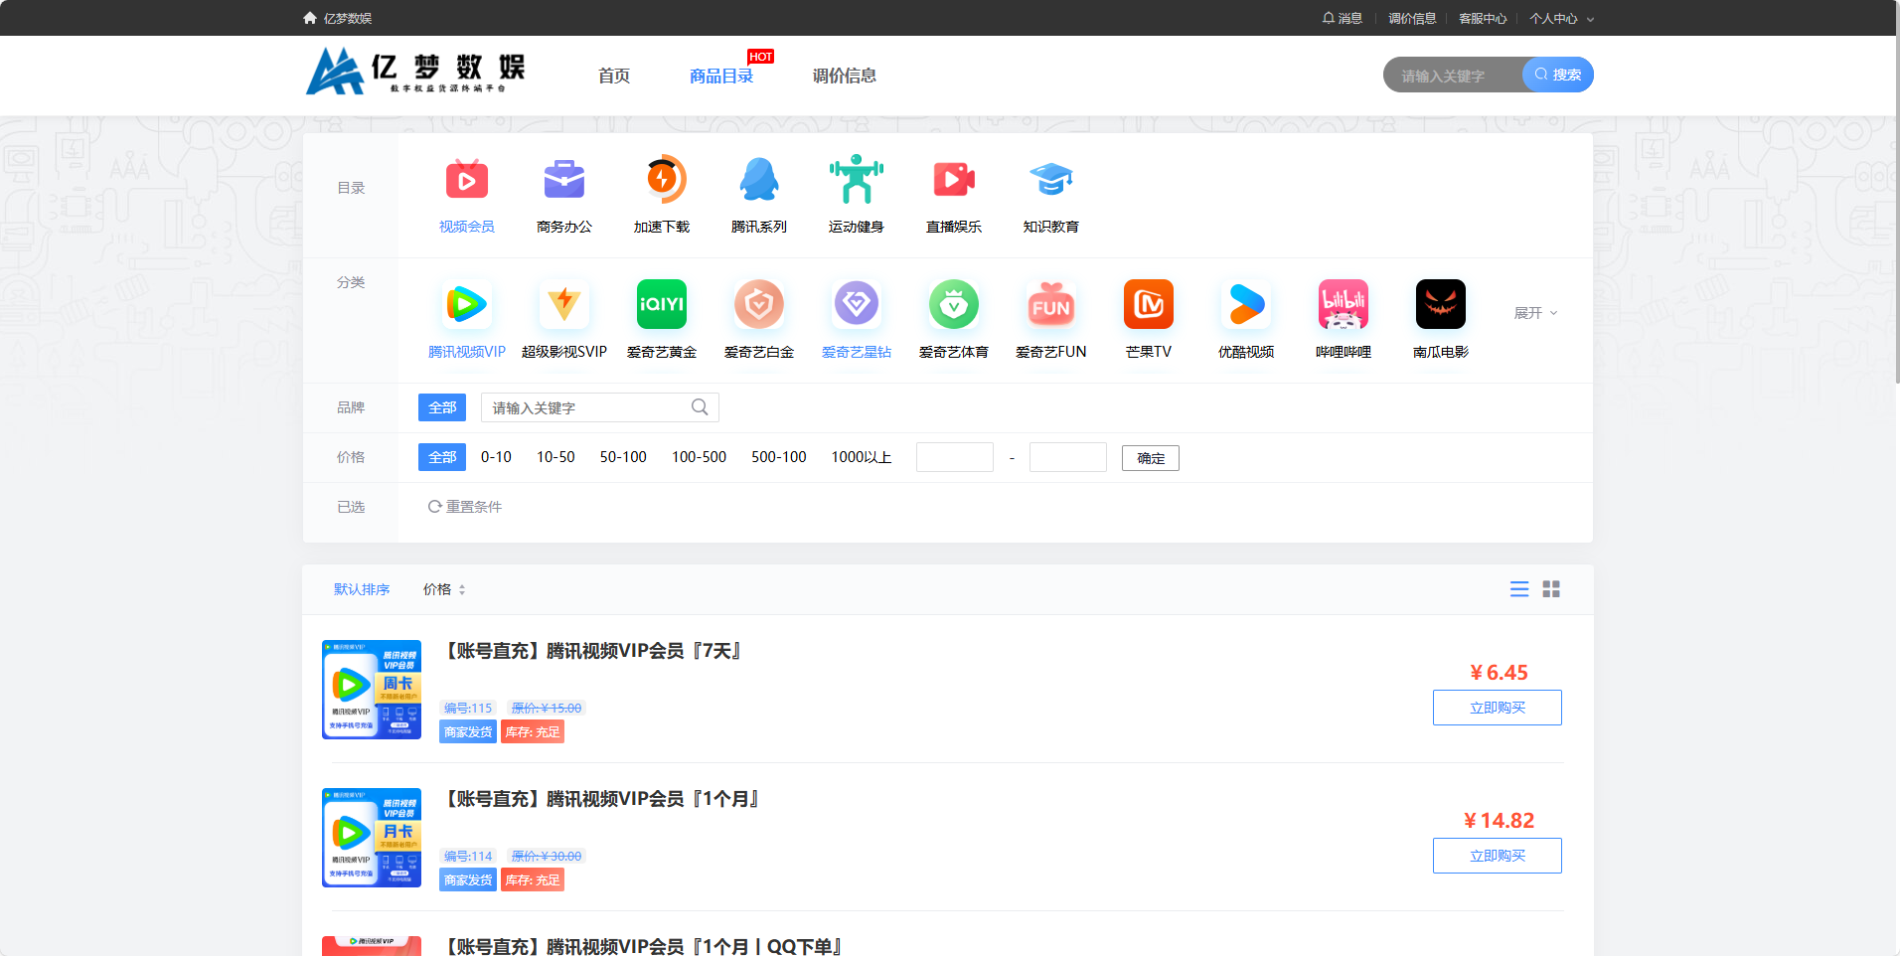Choose the 爱奇艺白金 icon

click(x=759, y=304)
